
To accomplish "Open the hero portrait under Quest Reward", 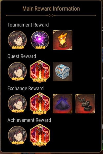I will click(x=17, y=71).
